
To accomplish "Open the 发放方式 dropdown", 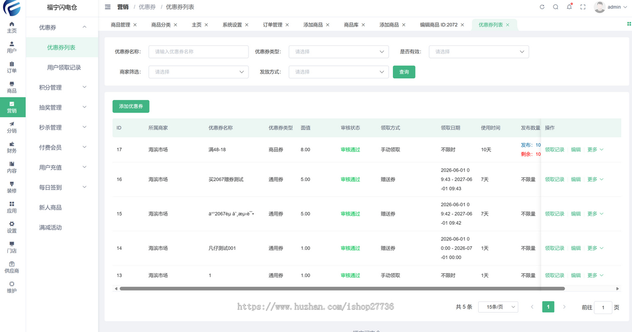I will [339, 72].
